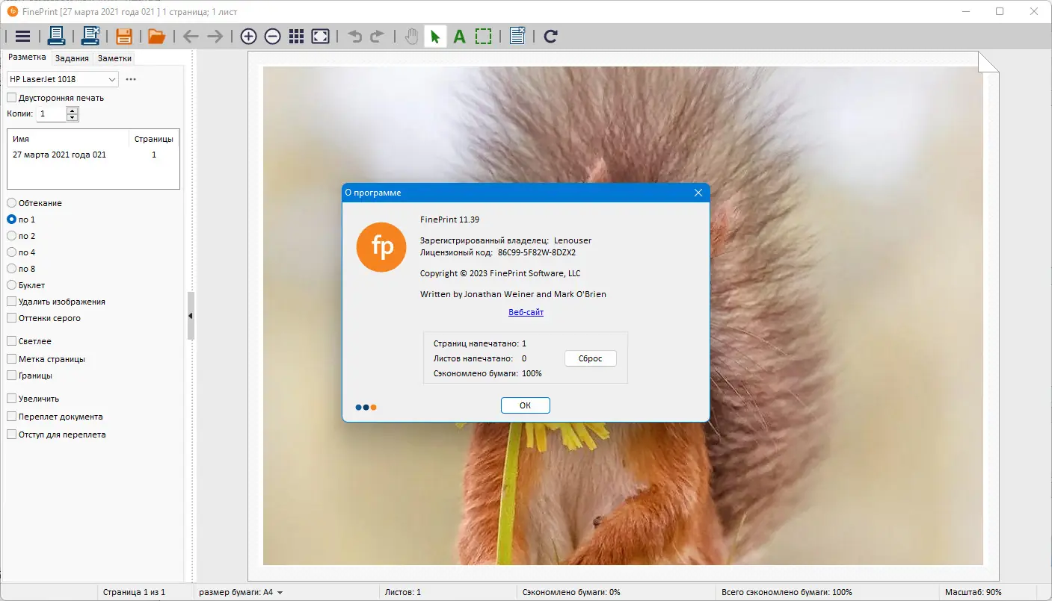This screenshot has height=601, width=1052.
Task: Click the fit-to-window fullscreen icon
Action: point(321,36)
